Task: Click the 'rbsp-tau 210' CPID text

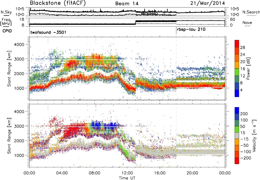Action: [x=191, y=30]
